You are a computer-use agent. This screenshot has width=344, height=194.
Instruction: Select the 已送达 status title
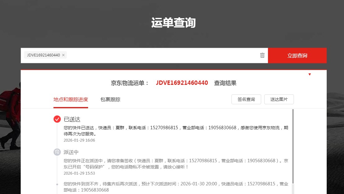click(72, 119)
